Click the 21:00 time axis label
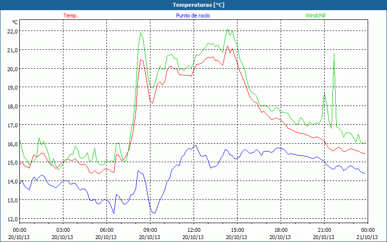The image size is (387, 242). 324,230
